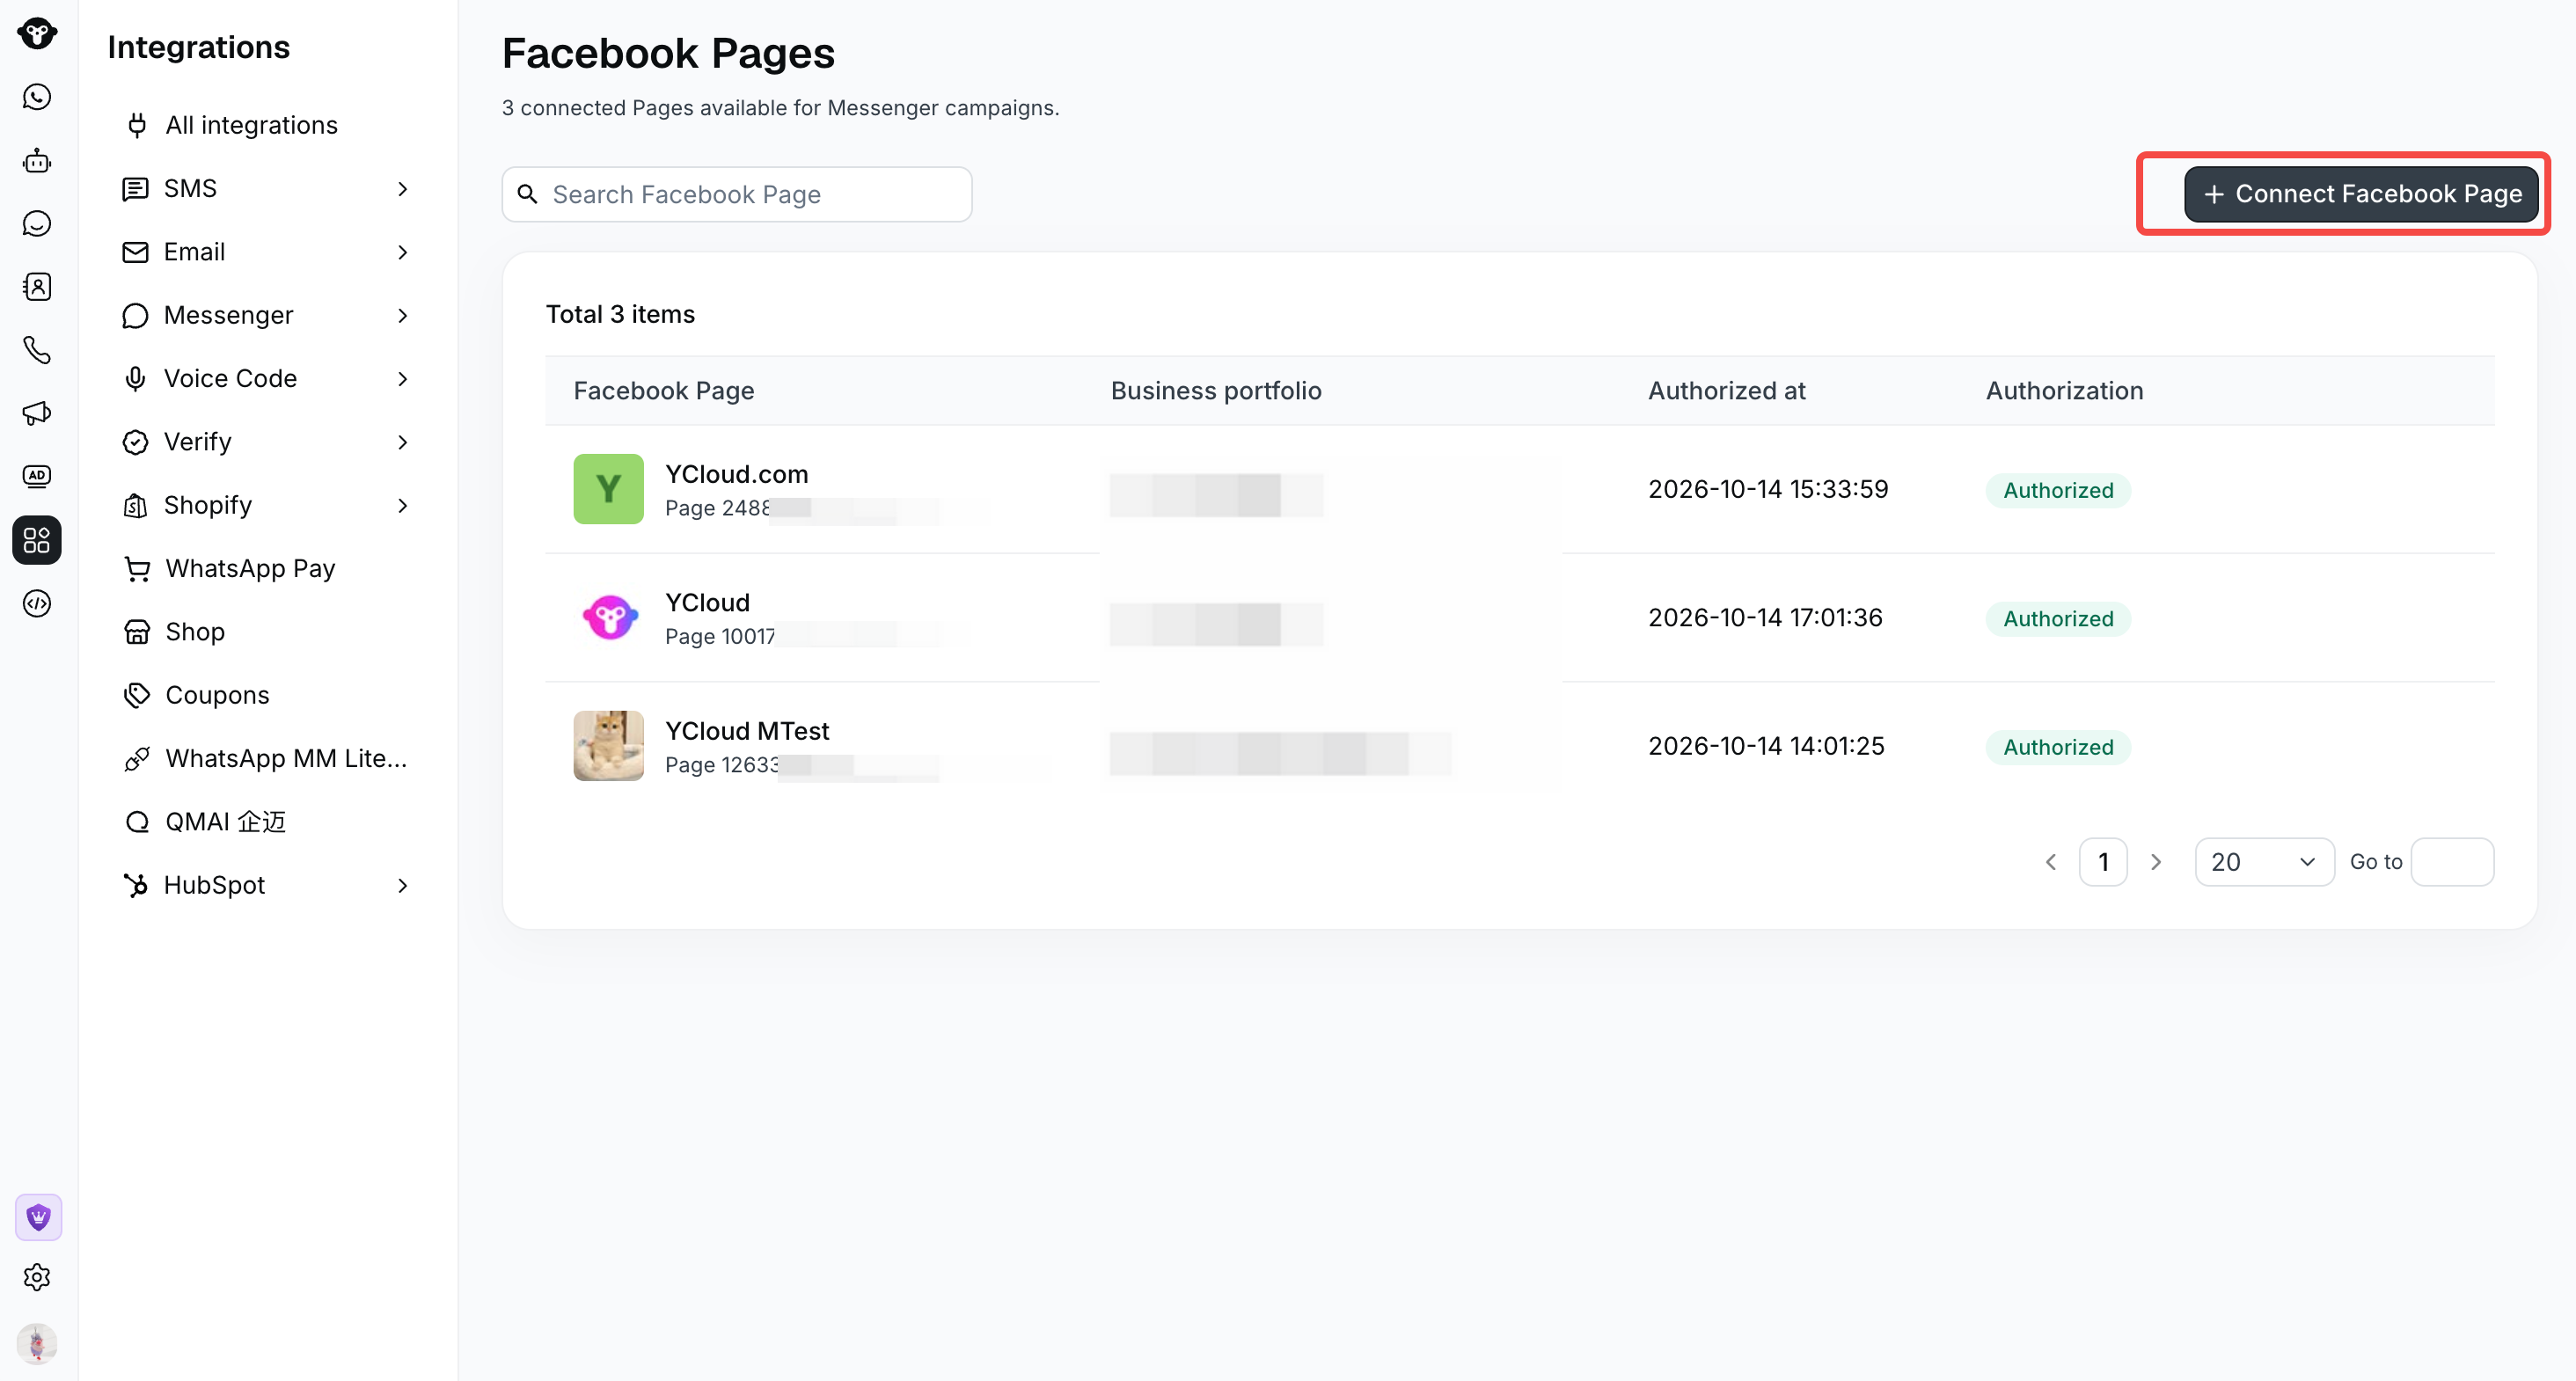Image resolution: width=2576 pixels, height=1381 pixels.
Task: Click the YCloud MTest cat thumbnail
Action: (608, 746)
